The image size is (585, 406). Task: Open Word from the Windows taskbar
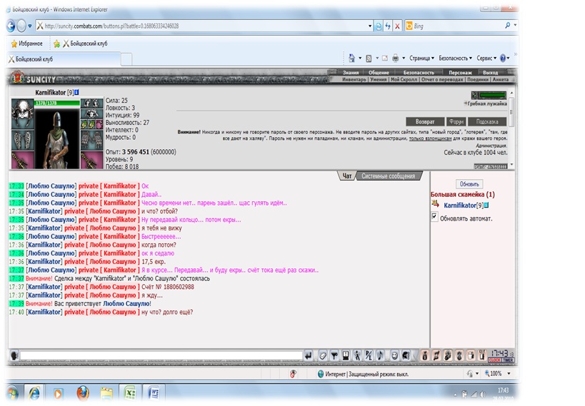(154, 393)
